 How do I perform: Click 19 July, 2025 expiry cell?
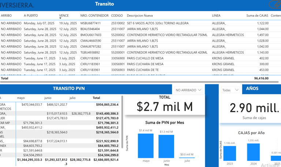pos(68,23)
